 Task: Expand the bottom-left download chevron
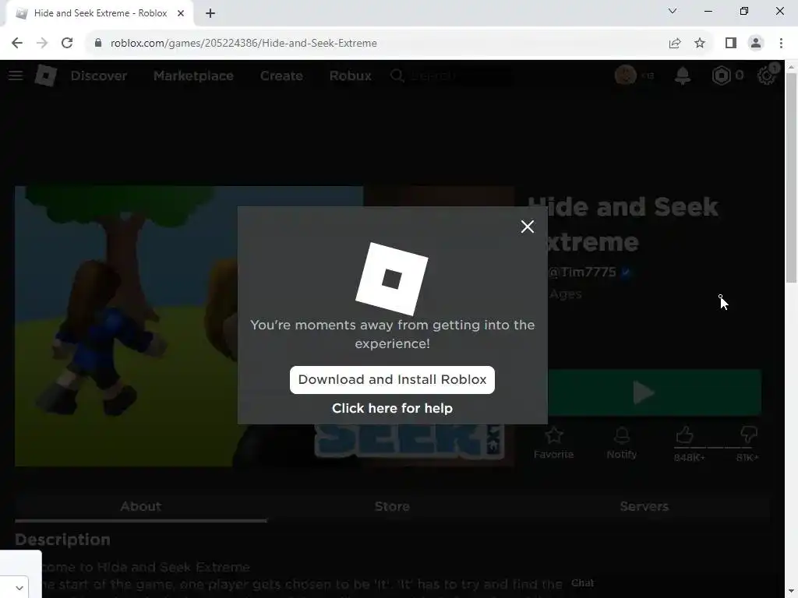[19, 588]
